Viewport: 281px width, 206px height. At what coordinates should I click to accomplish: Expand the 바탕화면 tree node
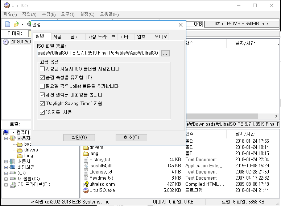click(6, 167)
